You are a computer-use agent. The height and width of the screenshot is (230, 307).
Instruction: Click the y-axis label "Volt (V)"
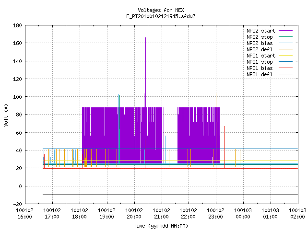click(x=6, y=115)
